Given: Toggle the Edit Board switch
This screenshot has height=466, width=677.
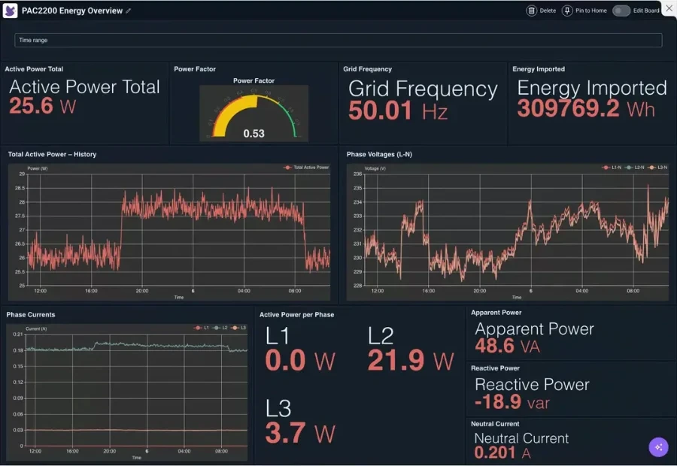Looking at the screenshot, I should [x=621, y=11].
